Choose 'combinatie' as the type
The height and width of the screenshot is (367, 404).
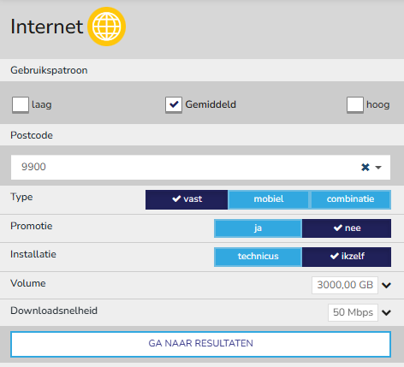point(350,199)
